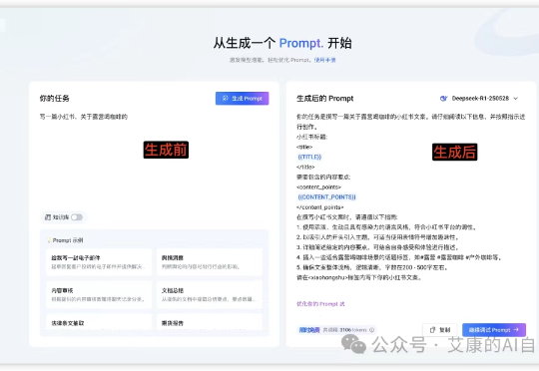Click the 继续调试 Prompt button
The width and height of the screenshot is (539, 371).
(494, 330)
